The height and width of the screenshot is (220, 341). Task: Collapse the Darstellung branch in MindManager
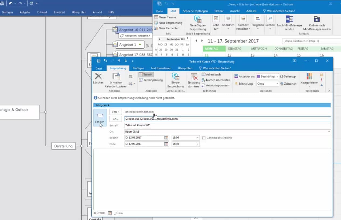point(81,146)
